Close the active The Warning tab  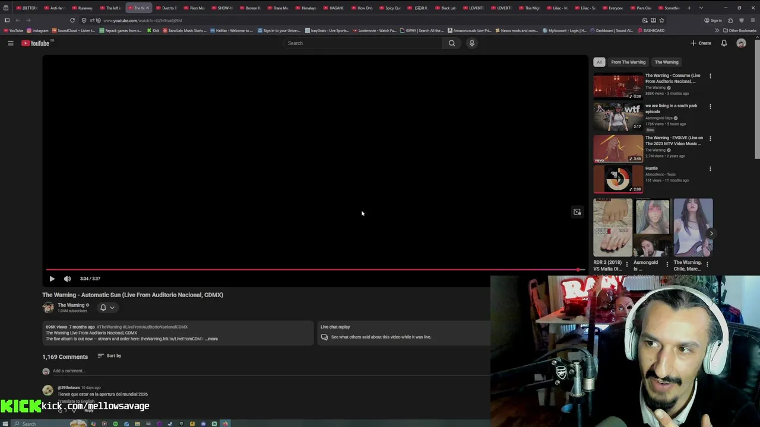click(x=147, y=8)
